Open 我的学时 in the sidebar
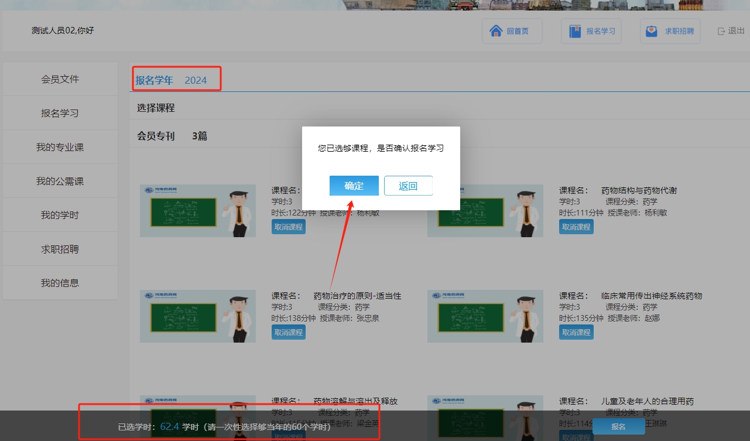750x441 pixels. (60, 215)
